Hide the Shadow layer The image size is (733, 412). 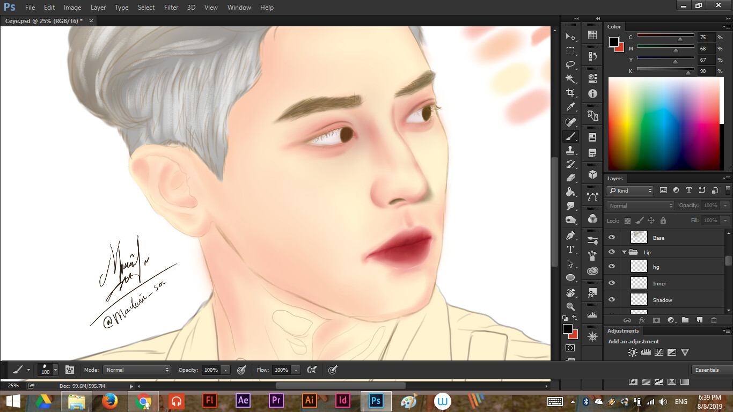pos(611,299)
